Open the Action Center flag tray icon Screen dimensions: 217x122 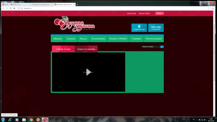click(x=199, y=120)
